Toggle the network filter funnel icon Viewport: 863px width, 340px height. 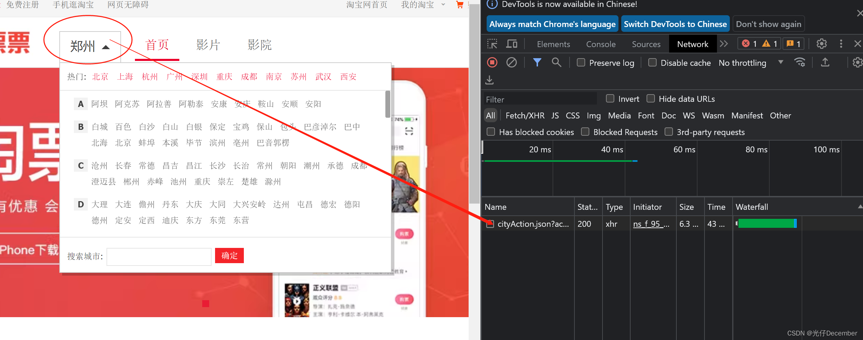click(x=537, y=62)
